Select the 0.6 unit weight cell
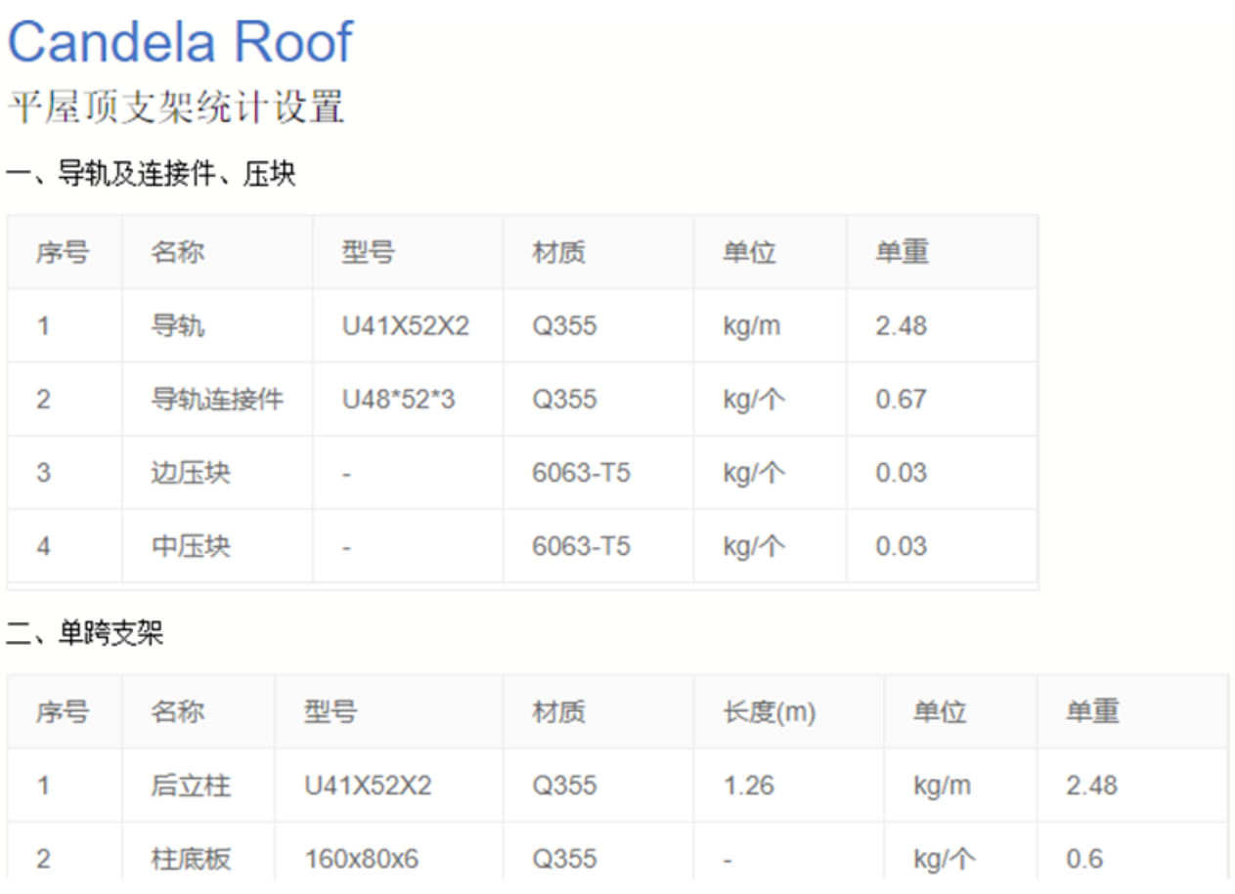The height and width of the screenshot is (894, 1235). coord(1084,859)
